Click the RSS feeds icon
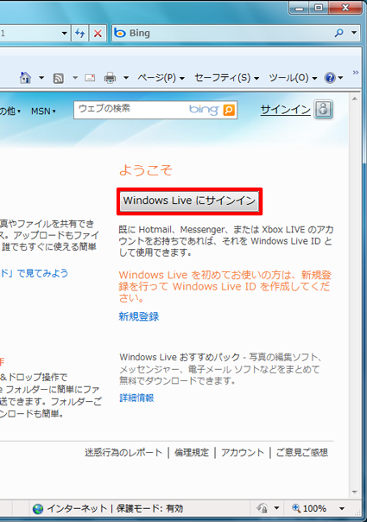Viewport: 367px width, 522px height. click(59, 79)
